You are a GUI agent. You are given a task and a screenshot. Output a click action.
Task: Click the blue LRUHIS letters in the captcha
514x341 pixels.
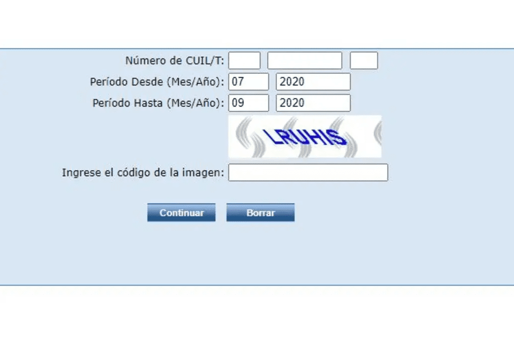[x=305, y=137]
